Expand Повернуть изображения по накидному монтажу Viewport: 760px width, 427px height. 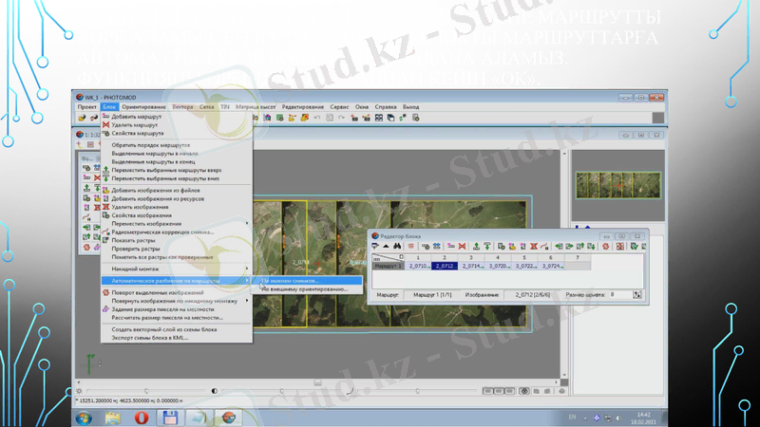tap(175, 301)
